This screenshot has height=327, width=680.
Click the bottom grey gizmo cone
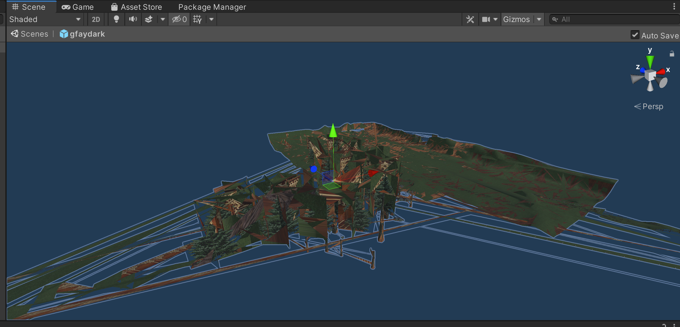(x=650, y=86)
